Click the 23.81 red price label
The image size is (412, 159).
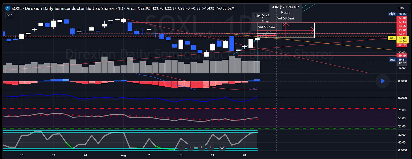coord(402,33)
